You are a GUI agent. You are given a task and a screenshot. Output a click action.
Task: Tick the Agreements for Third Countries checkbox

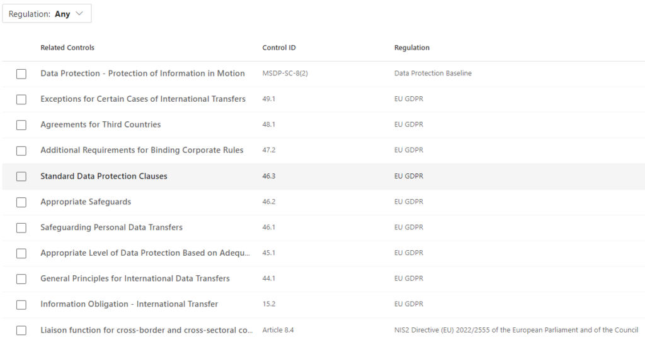coord(21,125)
